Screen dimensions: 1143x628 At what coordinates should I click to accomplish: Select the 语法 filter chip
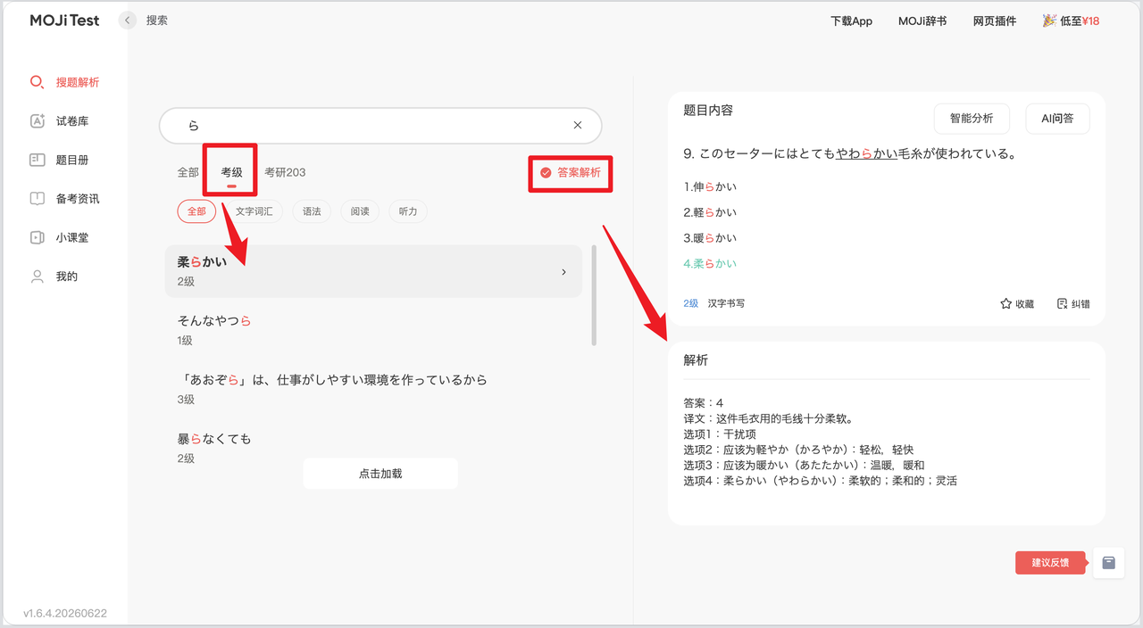(312, 211)
